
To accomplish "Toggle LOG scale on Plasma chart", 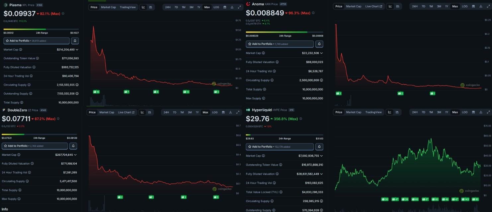I will click(x=216, y=7).
